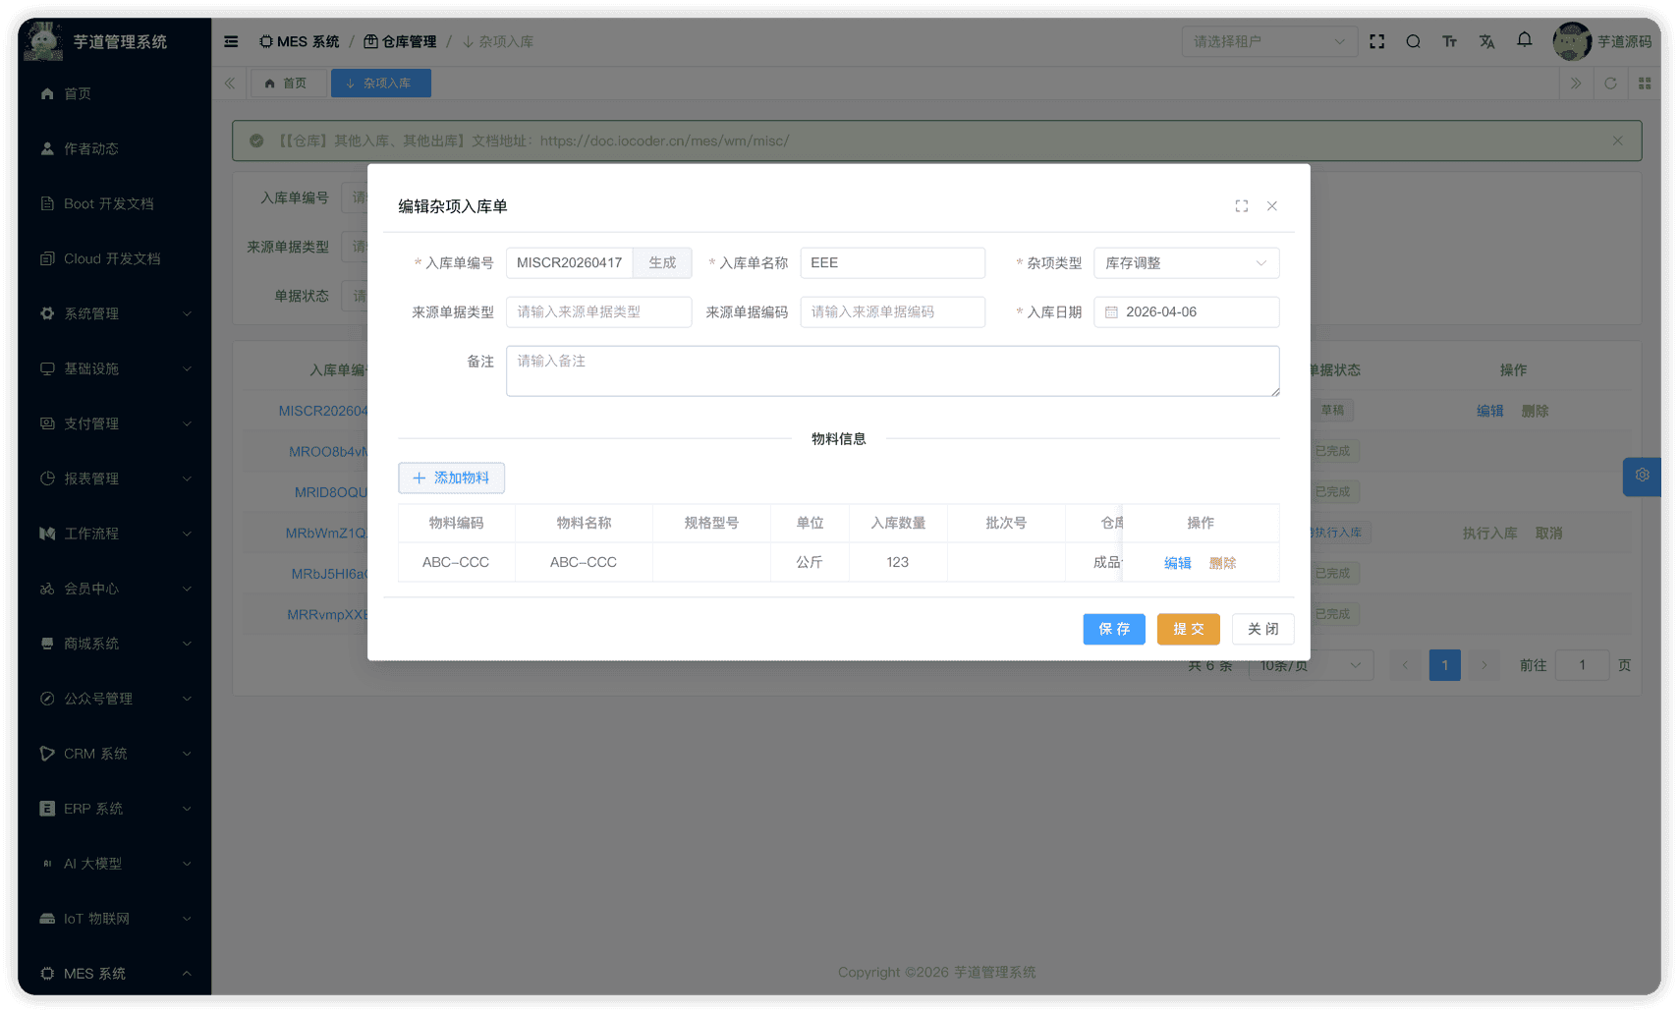Click the 备注 remarks text area

tap(892, 371)
